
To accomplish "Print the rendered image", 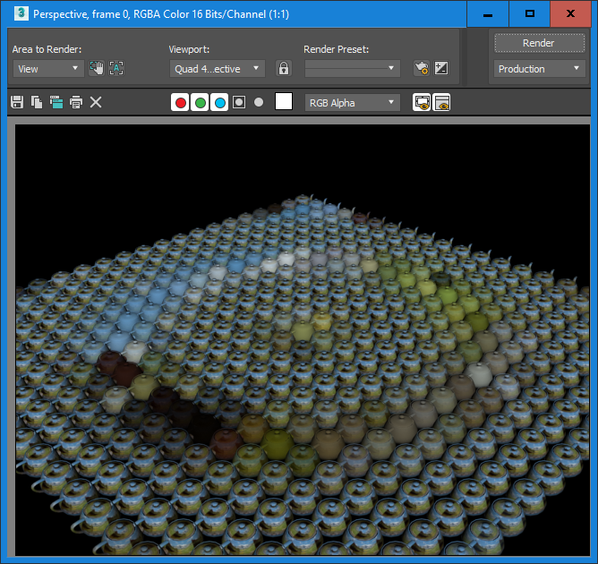I will (x=76, y=102).
